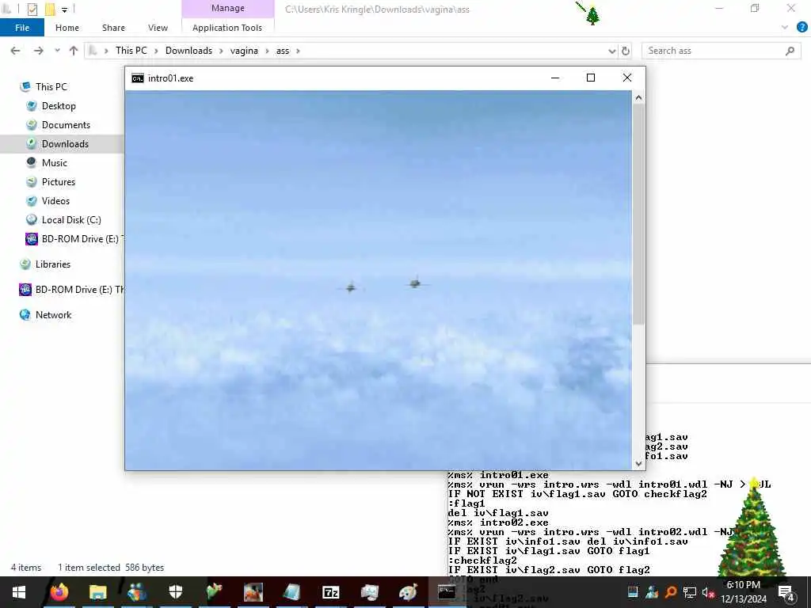Open the notification center icon

tap(785, 593)
